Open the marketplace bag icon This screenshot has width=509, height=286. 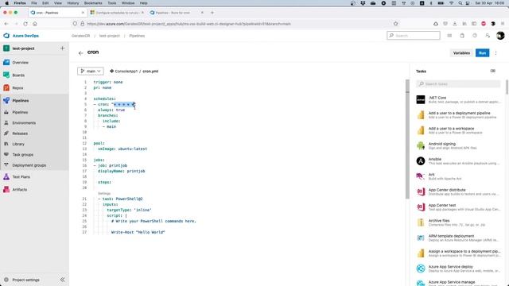[x=462, y=36]
